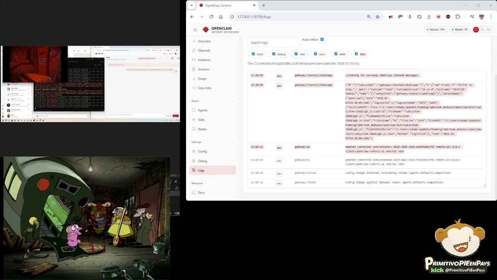Toggle the warn log level checkbox

click(x=315, y=54)
